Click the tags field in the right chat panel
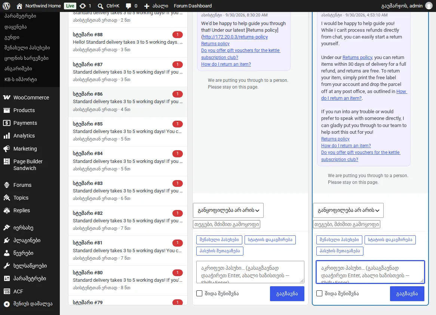This screenshot has width=436, height=315. point(347,224)
